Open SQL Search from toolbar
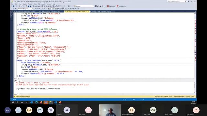207x116 pixels. [121, 6]
